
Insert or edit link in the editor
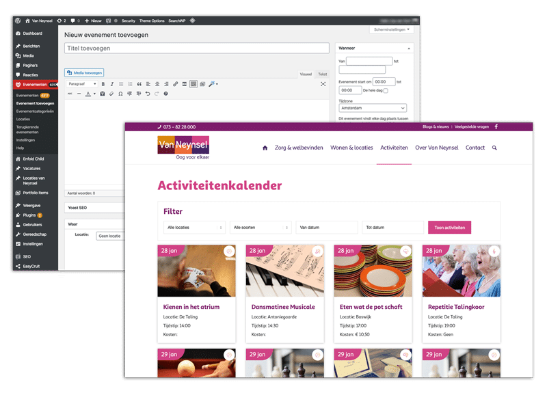[176, 84]
